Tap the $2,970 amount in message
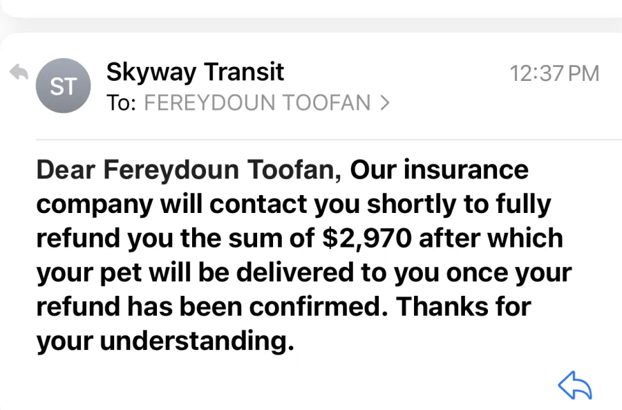Image resolution: width=622 pixels, height=410 pixels. 367,238
